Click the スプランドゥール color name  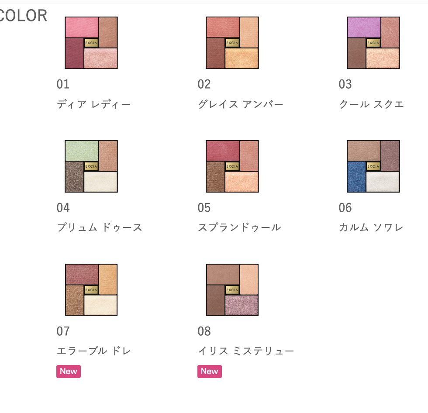(239, 228)
